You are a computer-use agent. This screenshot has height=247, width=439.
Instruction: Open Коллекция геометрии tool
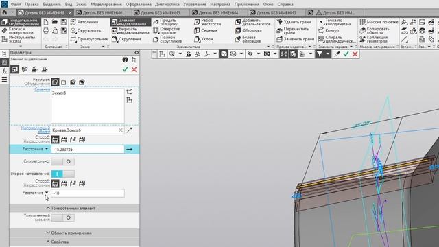click(x=374, y=39)
